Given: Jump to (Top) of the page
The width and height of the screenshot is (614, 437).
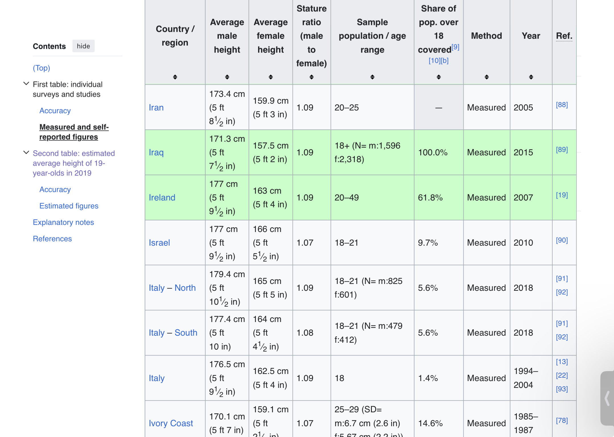Looking at the screenshot, I should point(42,68).
